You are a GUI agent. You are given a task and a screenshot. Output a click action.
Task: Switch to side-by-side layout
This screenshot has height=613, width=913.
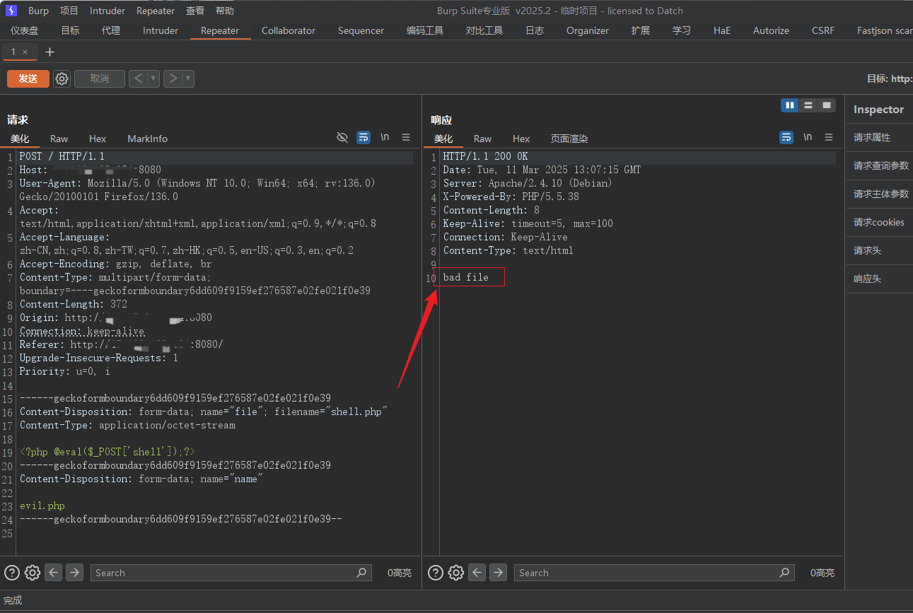point(790,105)
